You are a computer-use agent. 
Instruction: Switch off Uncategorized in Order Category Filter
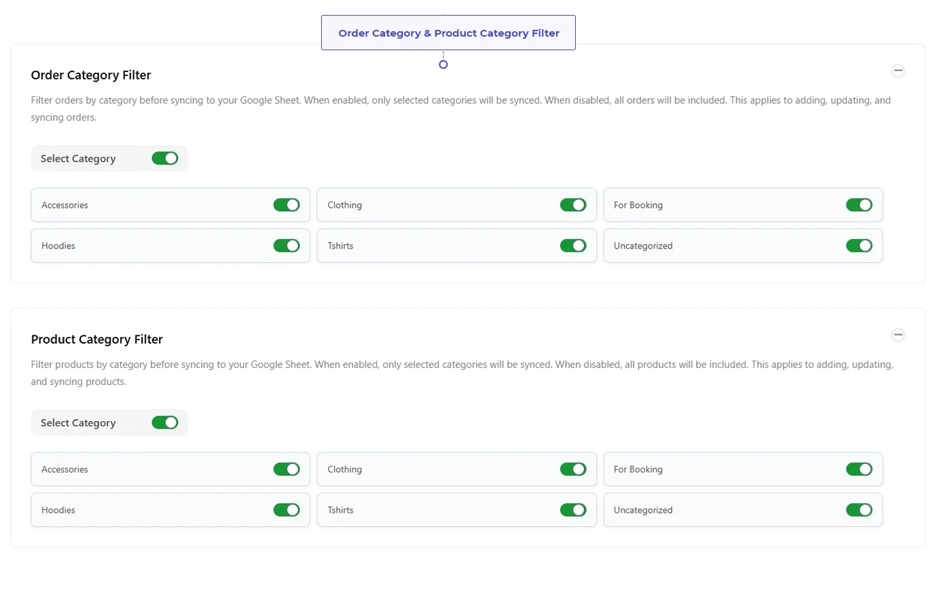click(859, 246)
